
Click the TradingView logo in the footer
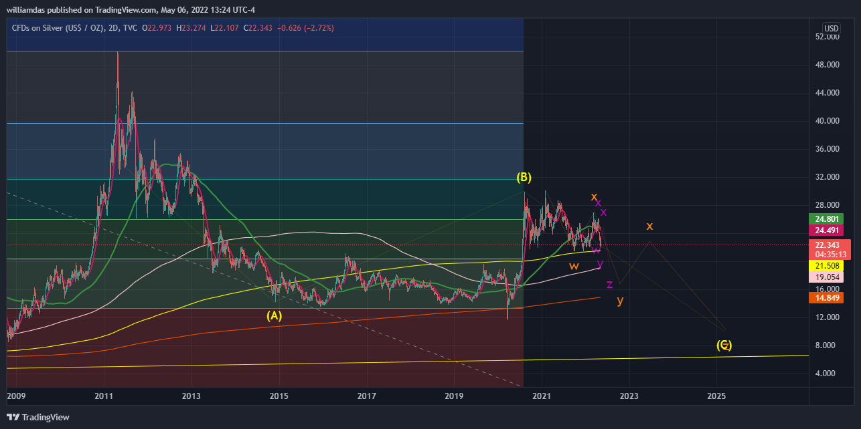[x=38, y=417]
